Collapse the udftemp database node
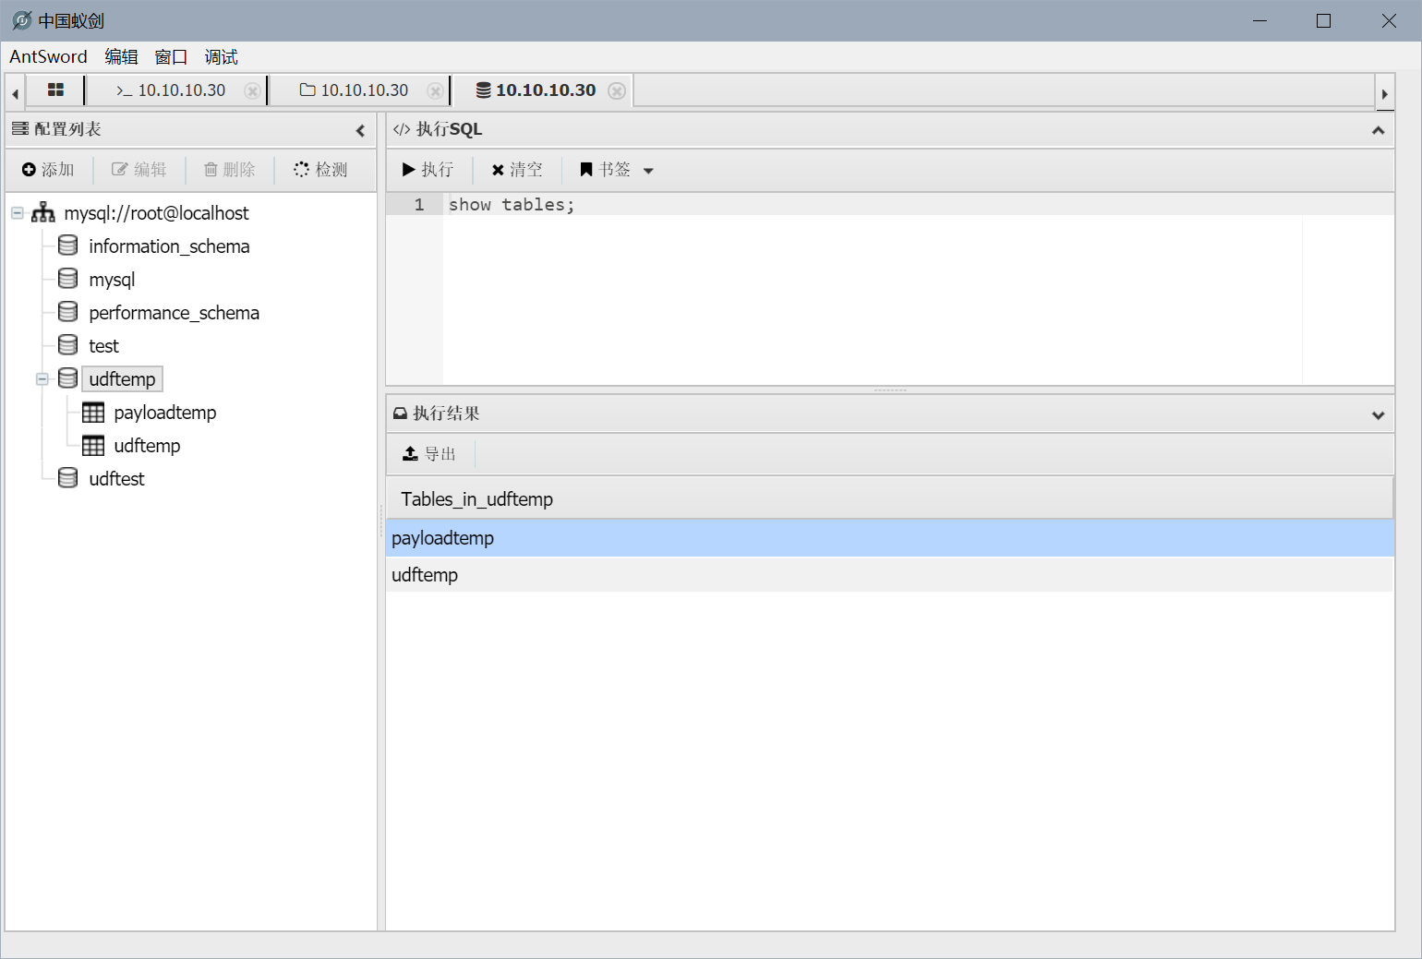Viewport: 1422px width, 959px height. pyautogui.click(x=42, y=379)
